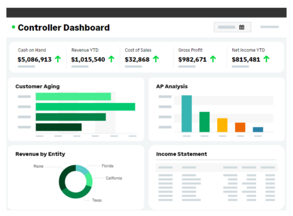Open the calendar date picker icon
Viewport: 293px width, 216px height.
click(241, 27)
